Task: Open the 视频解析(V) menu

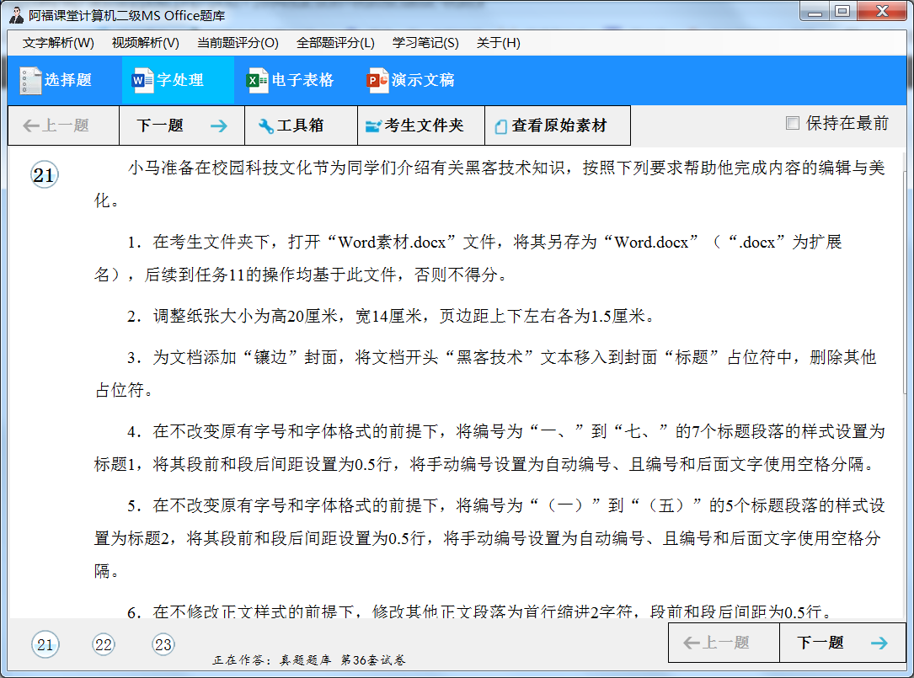Action: click(x=145, y=43)
